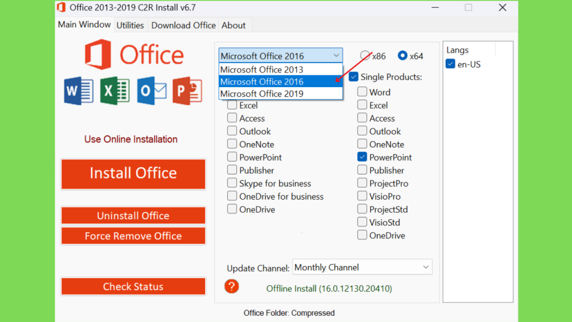Check the VisioPro checkbox
This screenshot has width=572, height=322.
pyautogui.click(x=362, y=196)
